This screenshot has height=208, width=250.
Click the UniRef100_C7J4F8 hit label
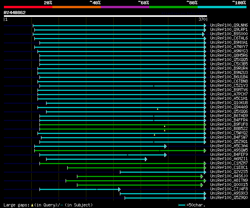click(229, 189)
